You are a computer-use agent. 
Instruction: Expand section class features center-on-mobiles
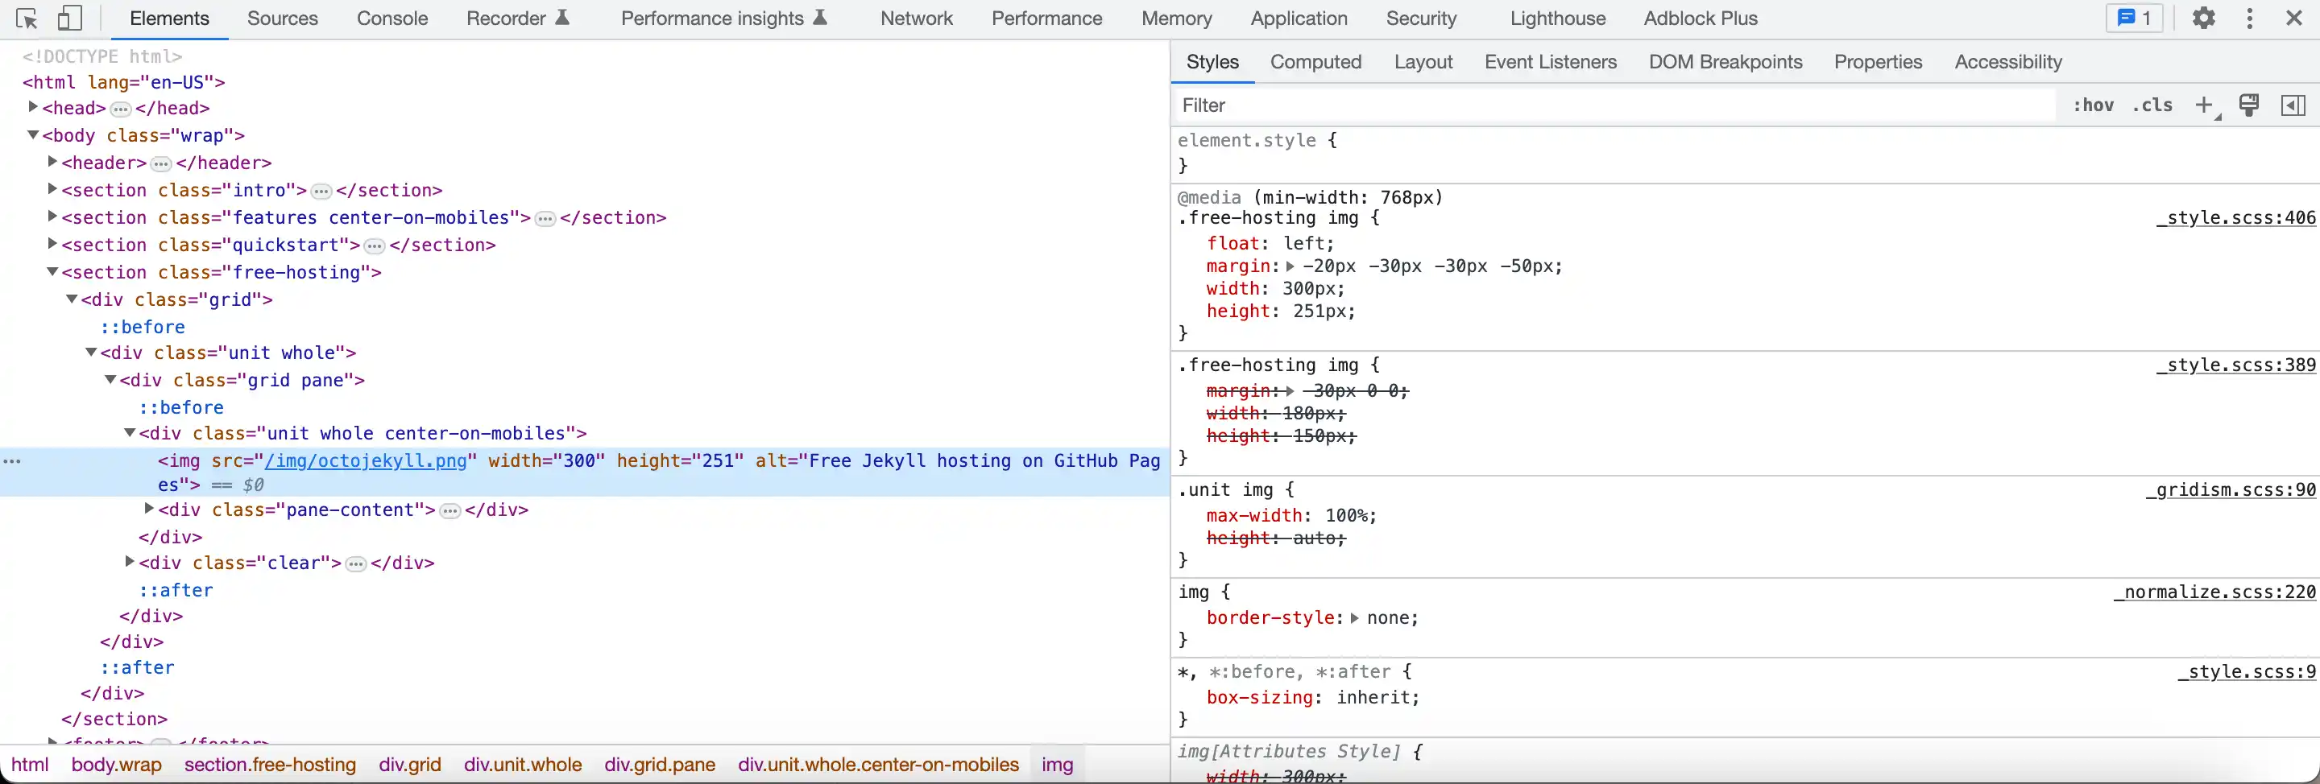52,217
